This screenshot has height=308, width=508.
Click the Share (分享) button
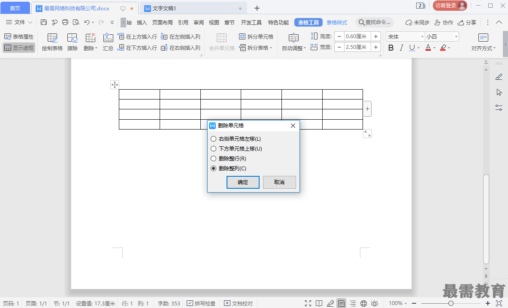(x=467, y=22)
